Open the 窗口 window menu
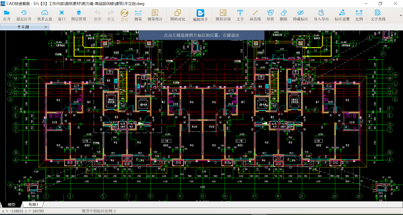This screenshot has width=403, height=215. [x=62, y=15]
